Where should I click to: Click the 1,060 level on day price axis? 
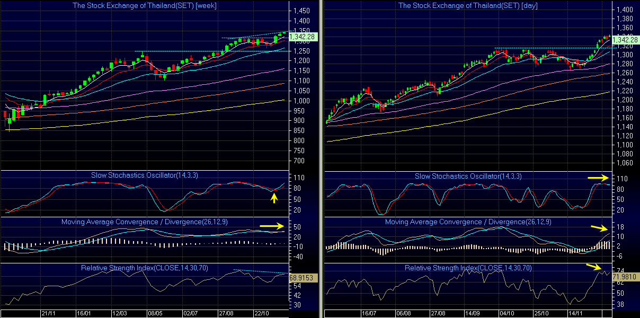coord(625,163)
